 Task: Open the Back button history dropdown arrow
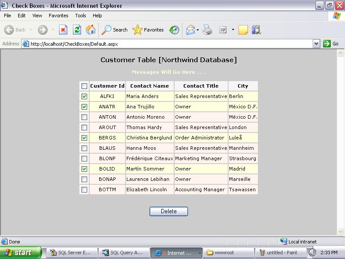31,30
